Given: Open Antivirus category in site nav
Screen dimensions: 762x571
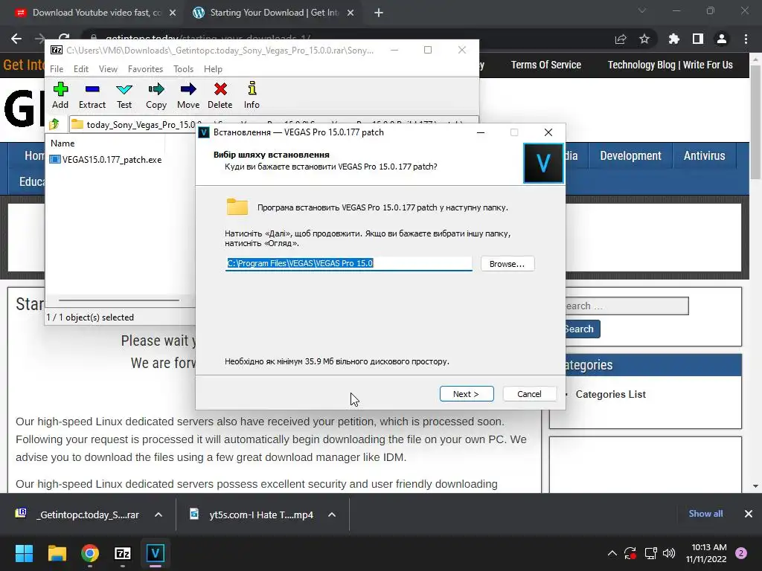Looking at the screenshot, I should coord(704,155).
